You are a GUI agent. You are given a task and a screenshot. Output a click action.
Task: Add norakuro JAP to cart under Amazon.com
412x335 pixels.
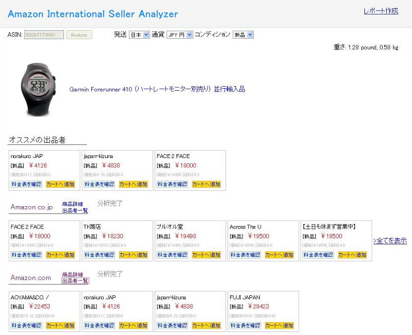point(133,326)
